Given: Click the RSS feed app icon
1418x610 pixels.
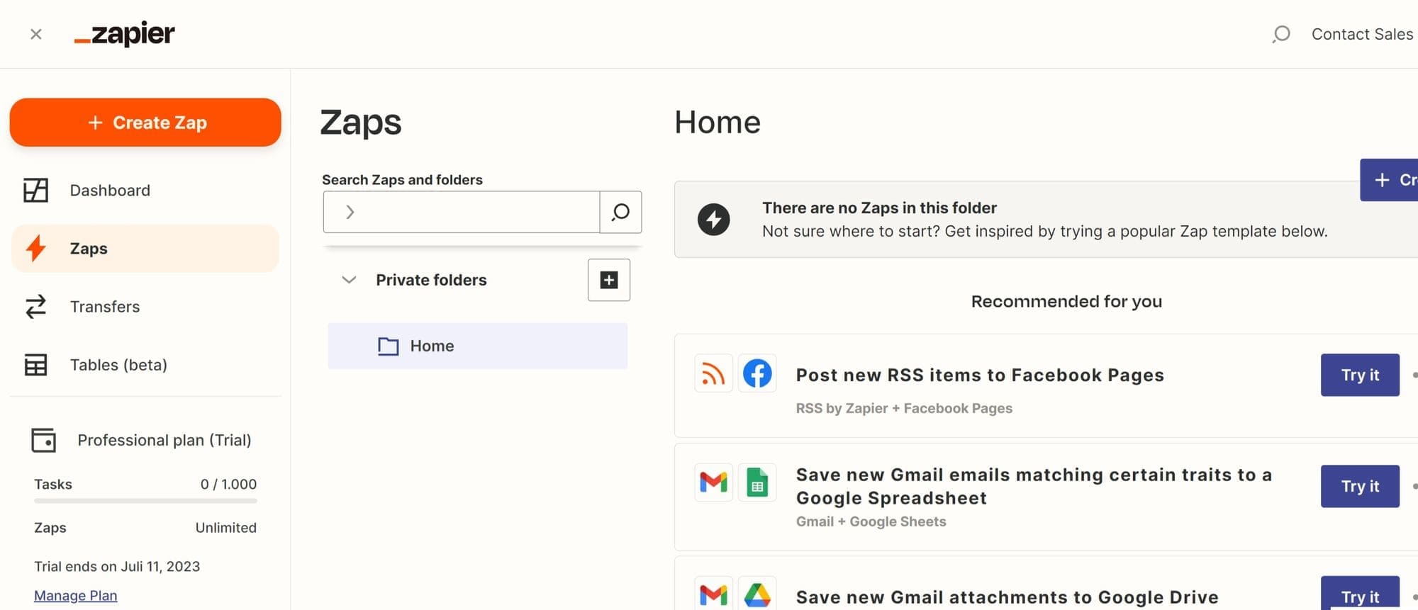Looking at the screenshot, I should pos(713,373).
